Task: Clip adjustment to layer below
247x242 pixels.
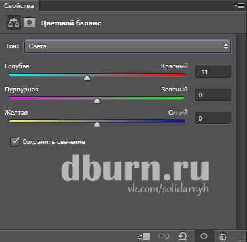Action: (144, 237)
